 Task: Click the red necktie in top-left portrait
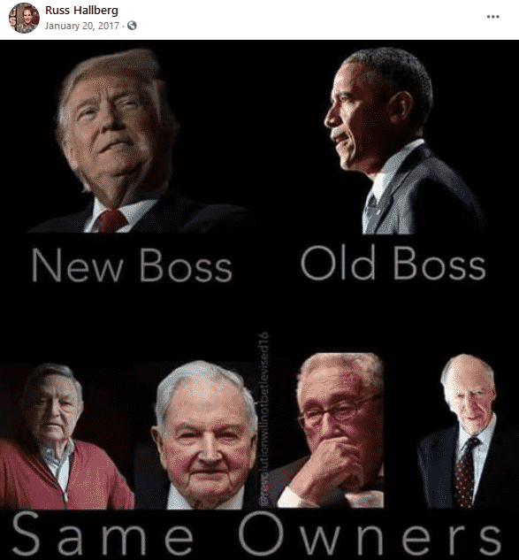[x=111, y=220]
